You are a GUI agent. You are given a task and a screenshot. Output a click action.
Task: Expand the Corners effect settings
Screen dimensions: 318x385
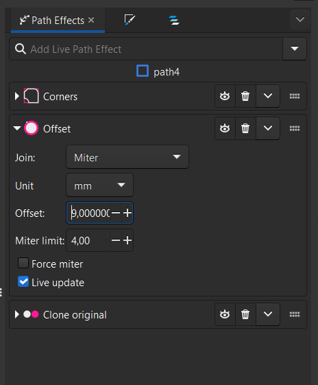(16, 96)
